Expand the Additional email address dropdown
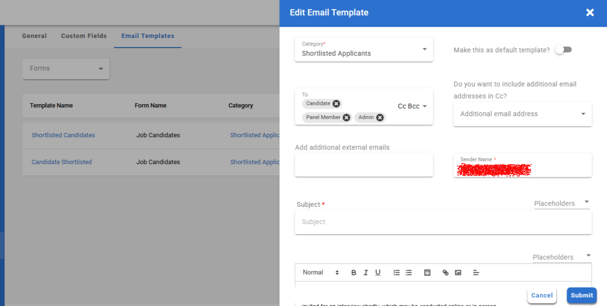The height and width of the screenshot is (306, 607). tap(523, 114)
